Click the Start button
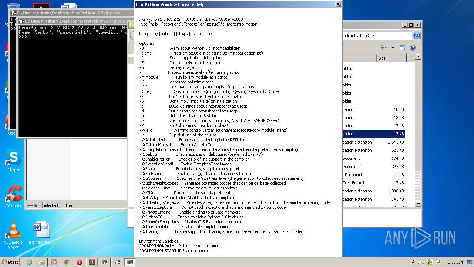The height and width of the screenshot is (267, 474). pos(10,262)
